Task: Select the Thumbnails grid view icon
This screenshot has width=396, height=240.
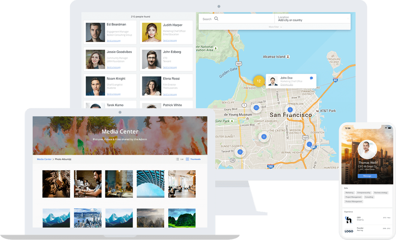Action: pos(188,159)
